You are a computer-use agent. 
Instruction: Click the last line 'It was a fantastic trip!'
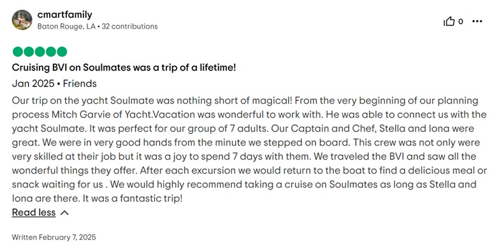click(x=132, y=198)
